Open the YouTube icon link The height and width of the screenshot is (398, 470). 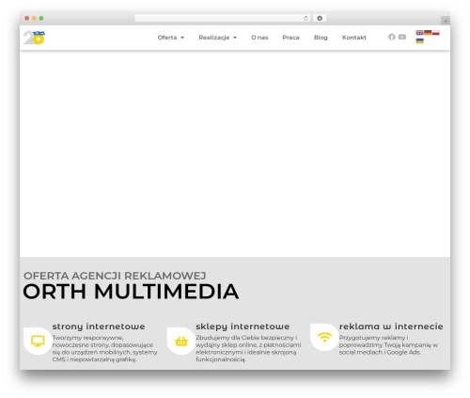click(x=402, y=37)
